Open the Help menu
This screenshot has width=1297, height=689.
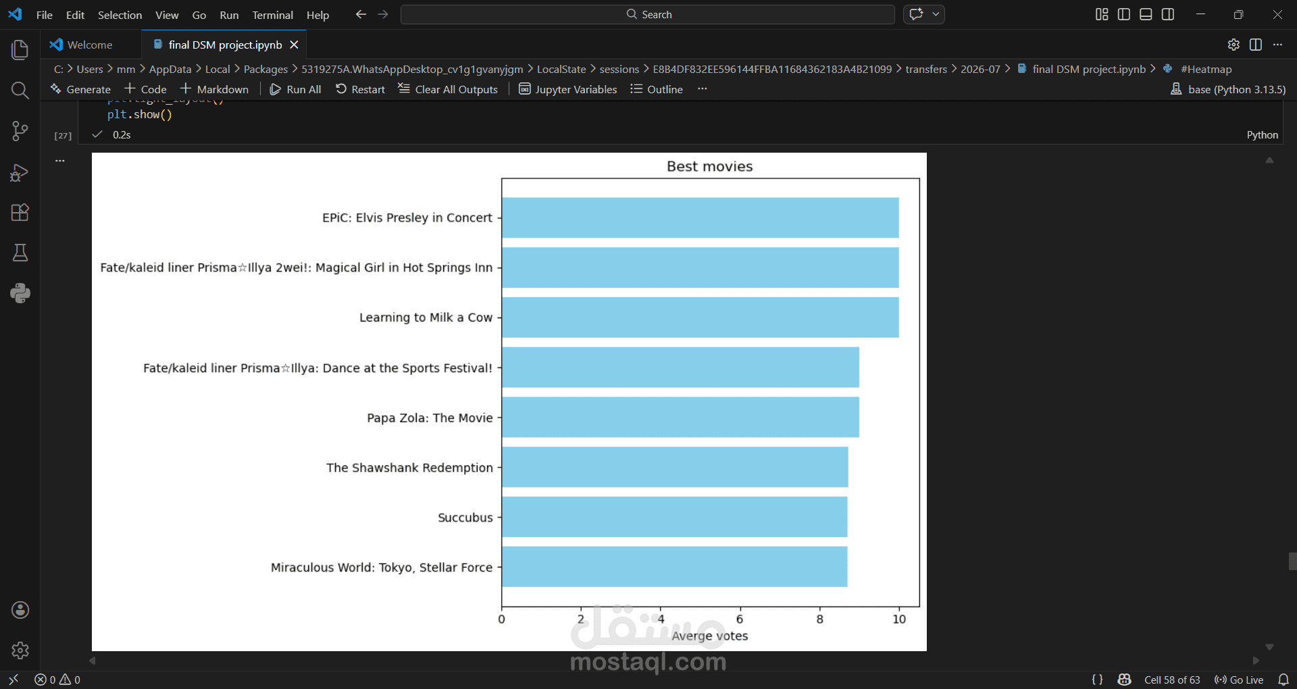pyautogui.click(x=317, y=15)
